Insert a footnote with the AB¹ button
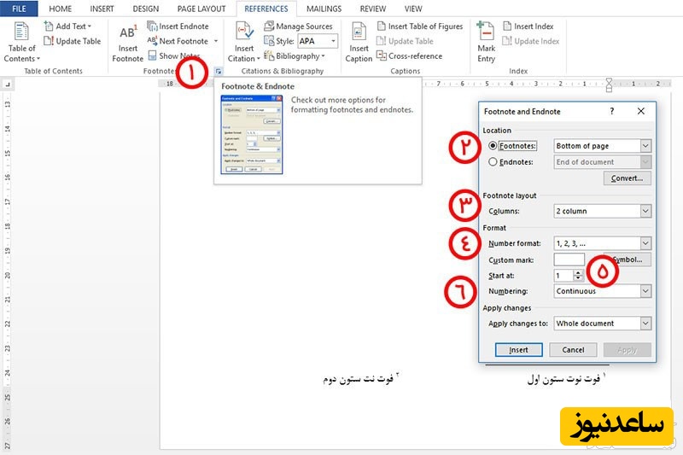The image size is (683, 455). coord(127,43)
